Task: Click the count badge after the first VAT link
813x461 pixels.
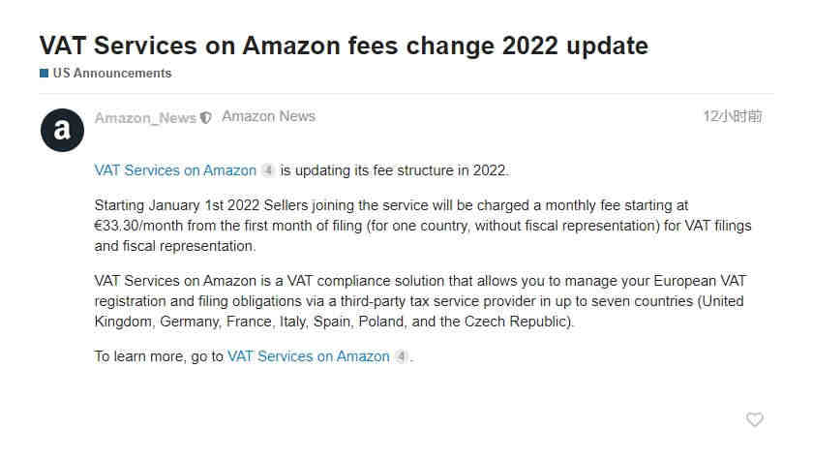Action: [268, 169]
